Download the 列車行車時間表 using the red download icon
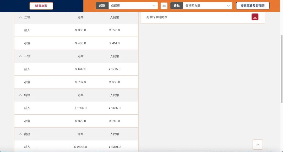 pyautogui.click(x=254, y=16)
